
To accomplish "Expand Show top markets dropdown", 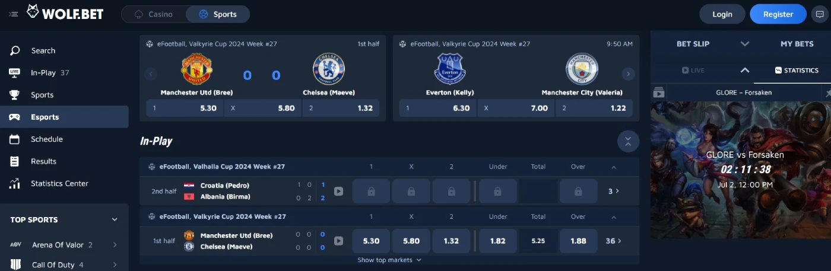I will click(x=389, y=260).
